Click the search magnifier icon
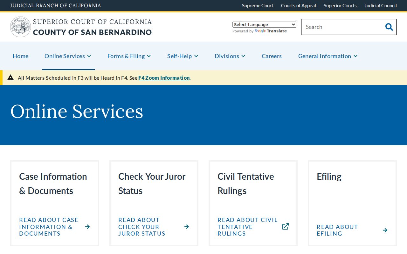 (x=389, y=27)
